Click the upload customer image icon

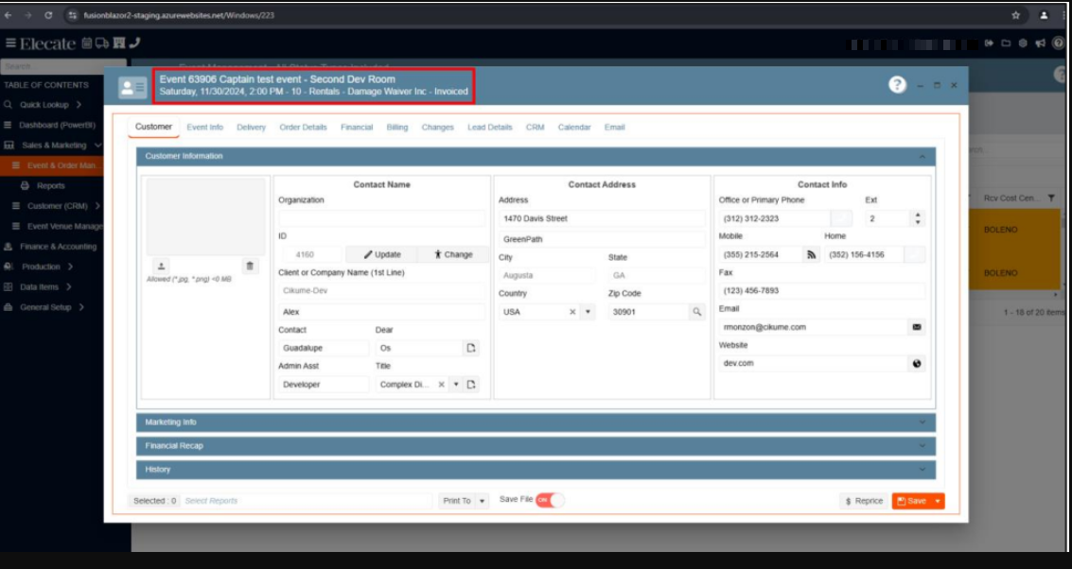(x=161, y=267)
